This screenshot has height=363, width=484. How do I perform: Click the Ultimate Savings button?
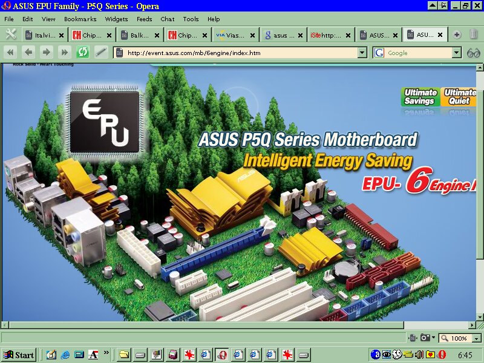click(x=420, y=97)
